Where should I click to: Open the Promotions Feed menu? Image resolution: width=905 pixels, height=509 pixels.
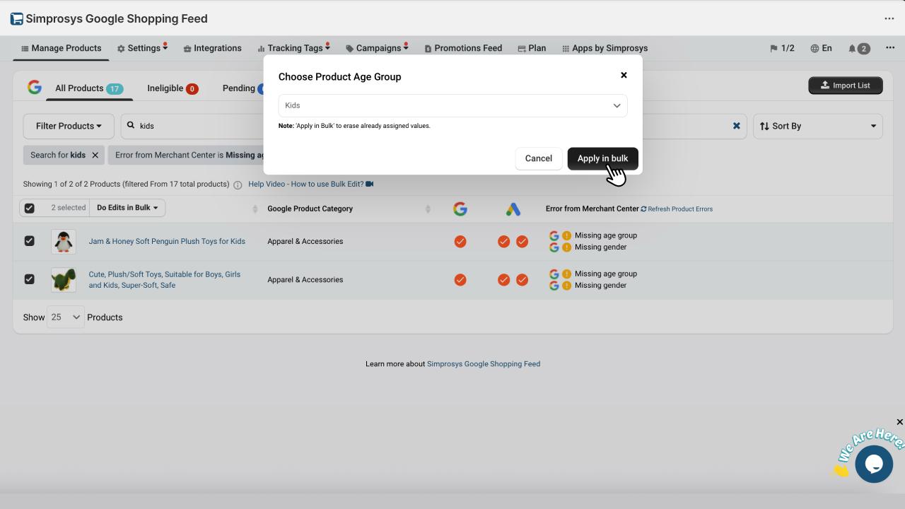[x=463, y=48]
